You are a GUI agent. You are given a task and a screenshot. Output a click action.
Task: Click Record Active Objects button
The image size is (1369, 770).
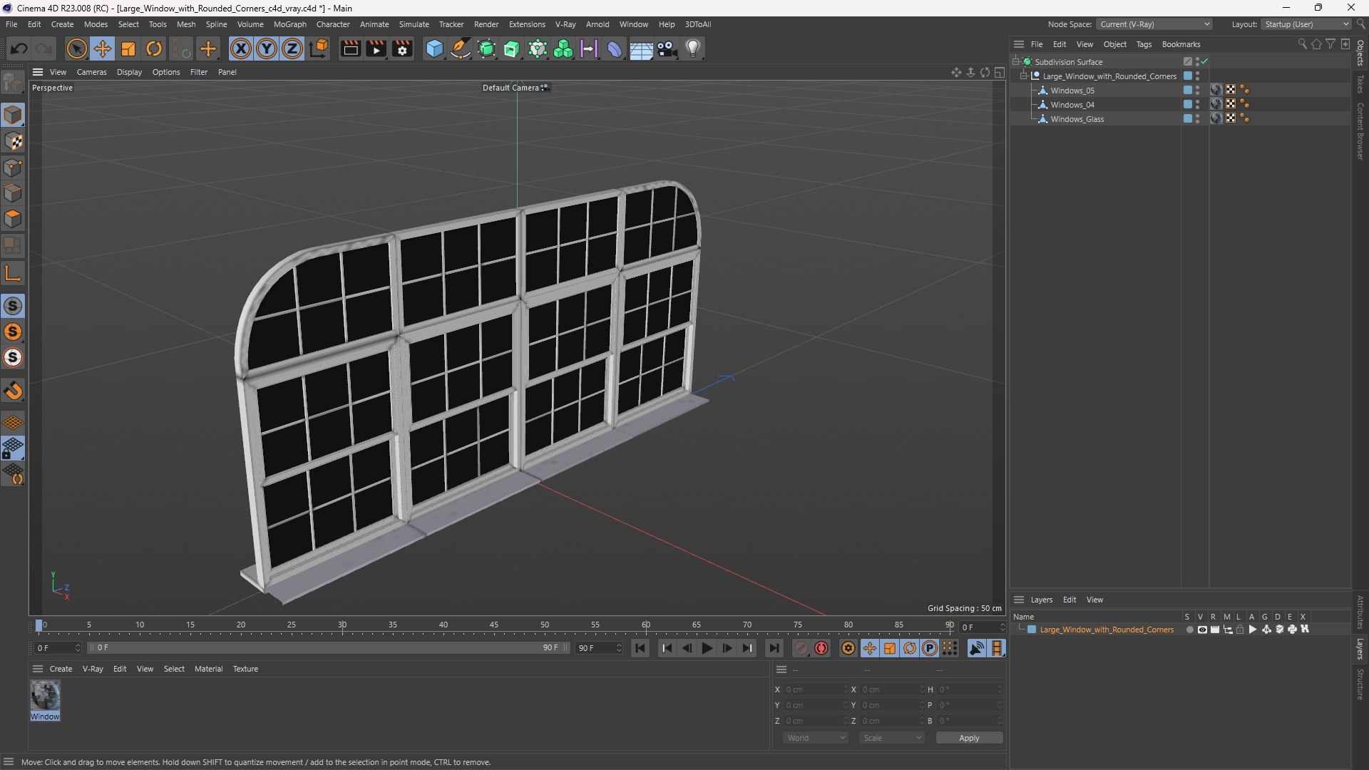[x=801, y=648]
